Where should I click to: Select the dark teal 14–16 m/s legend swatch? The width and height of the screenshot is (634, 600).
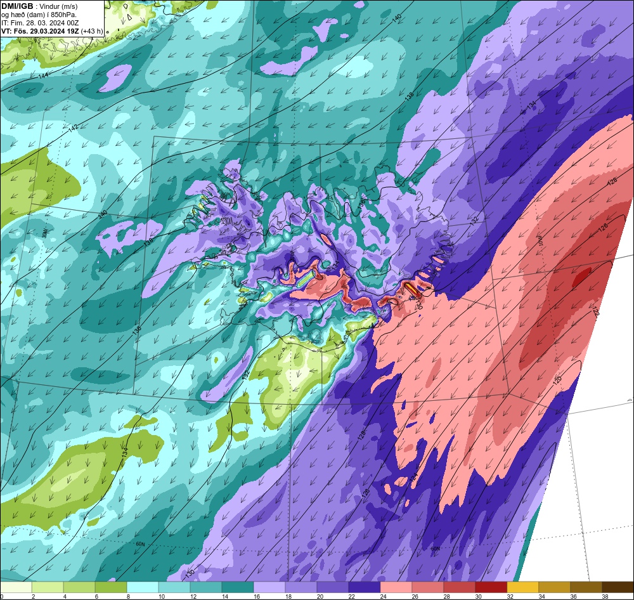[237, 587]
